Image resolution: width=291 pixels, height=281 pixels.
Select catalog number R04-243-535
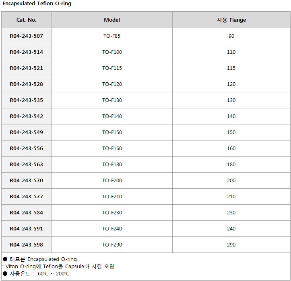[26, 100]
